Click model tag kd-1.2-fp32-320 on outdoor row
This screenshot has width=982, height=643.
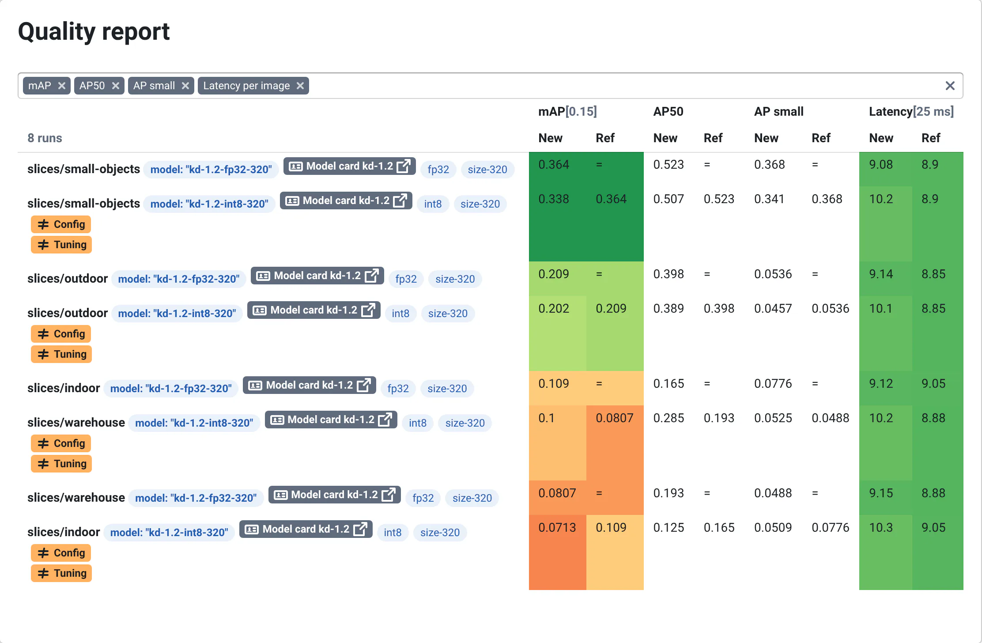[179, 279]
